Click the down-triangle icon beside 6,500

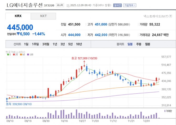tap(18, 34)
